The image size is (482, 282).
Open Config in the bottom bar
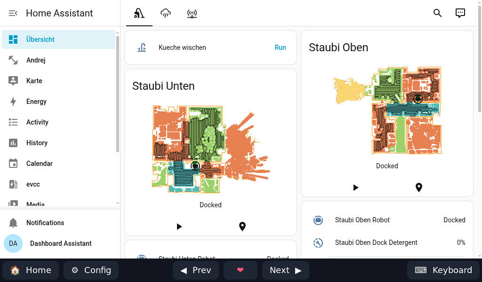[x=91, y=270]
